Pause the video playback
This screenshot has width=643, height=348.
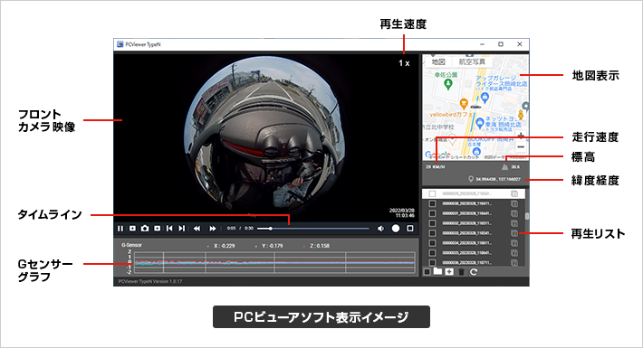click(120, 229)
